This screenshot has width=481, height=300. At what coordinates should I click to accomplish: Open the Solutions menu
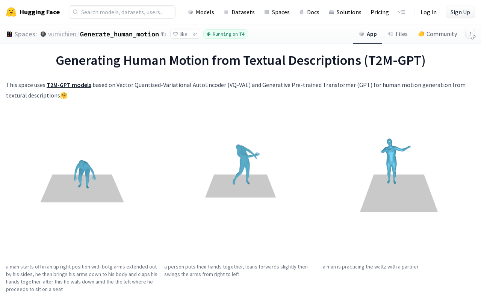point(345,12)
